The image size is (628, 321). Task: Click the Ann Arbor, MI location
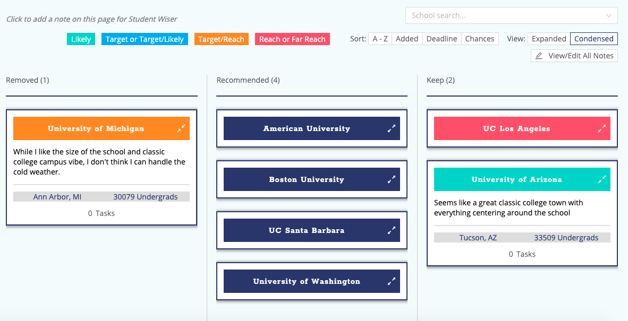[57, 197]
